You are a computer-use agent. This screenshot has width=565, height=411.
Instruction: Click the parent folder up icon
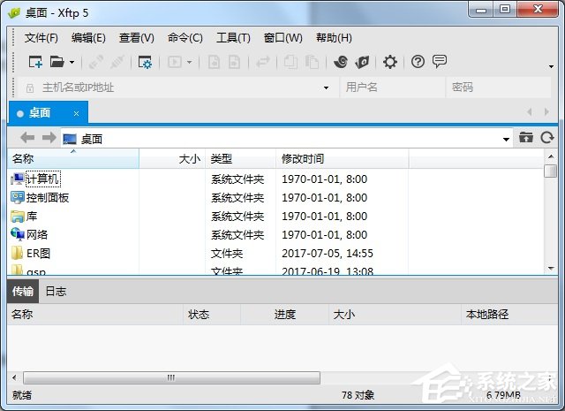coord(526,138)
